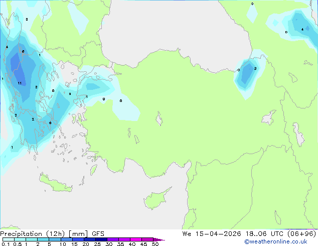This screenshot has width=318, height=246.
Task: Pick the legend swatch between 2 and 5
Action: click(x=43, y=239)
